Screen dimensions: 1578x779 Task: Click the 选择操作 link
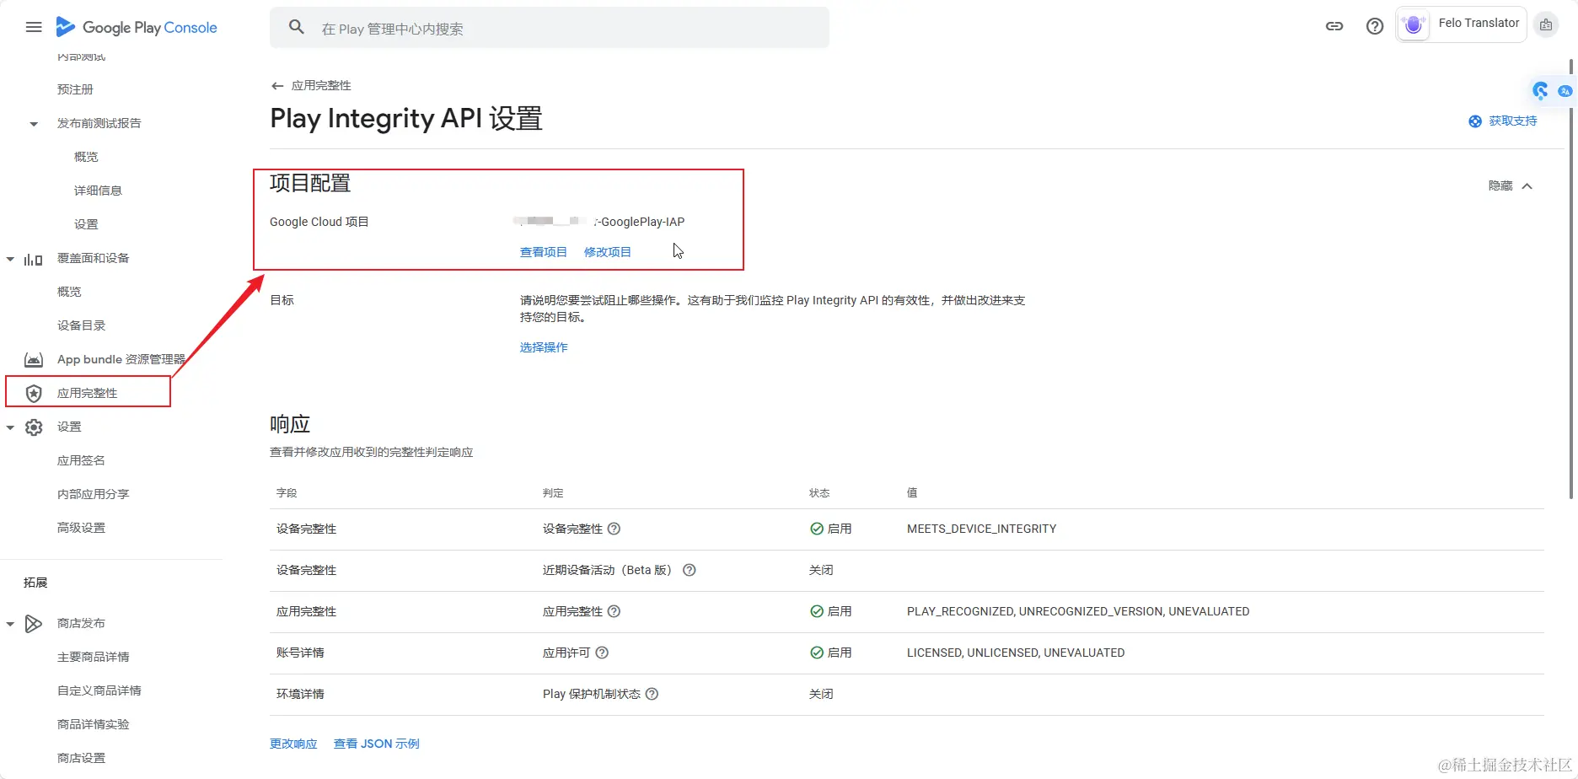(x=544, y=347)
